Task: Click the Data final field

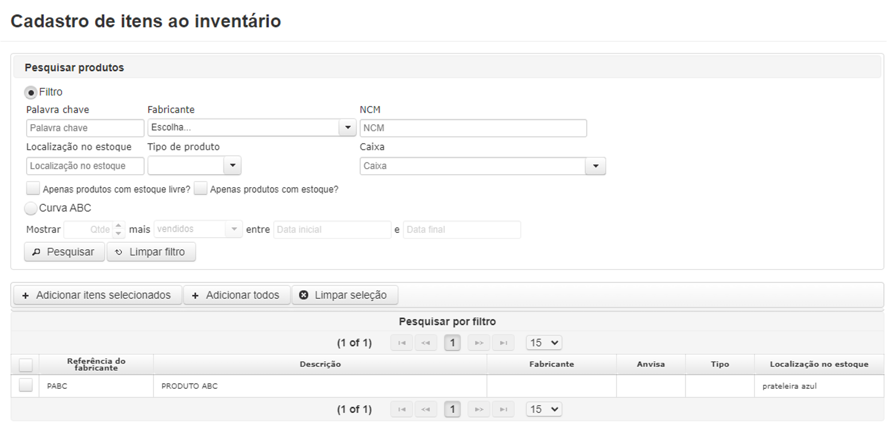Action: [462, 230]
